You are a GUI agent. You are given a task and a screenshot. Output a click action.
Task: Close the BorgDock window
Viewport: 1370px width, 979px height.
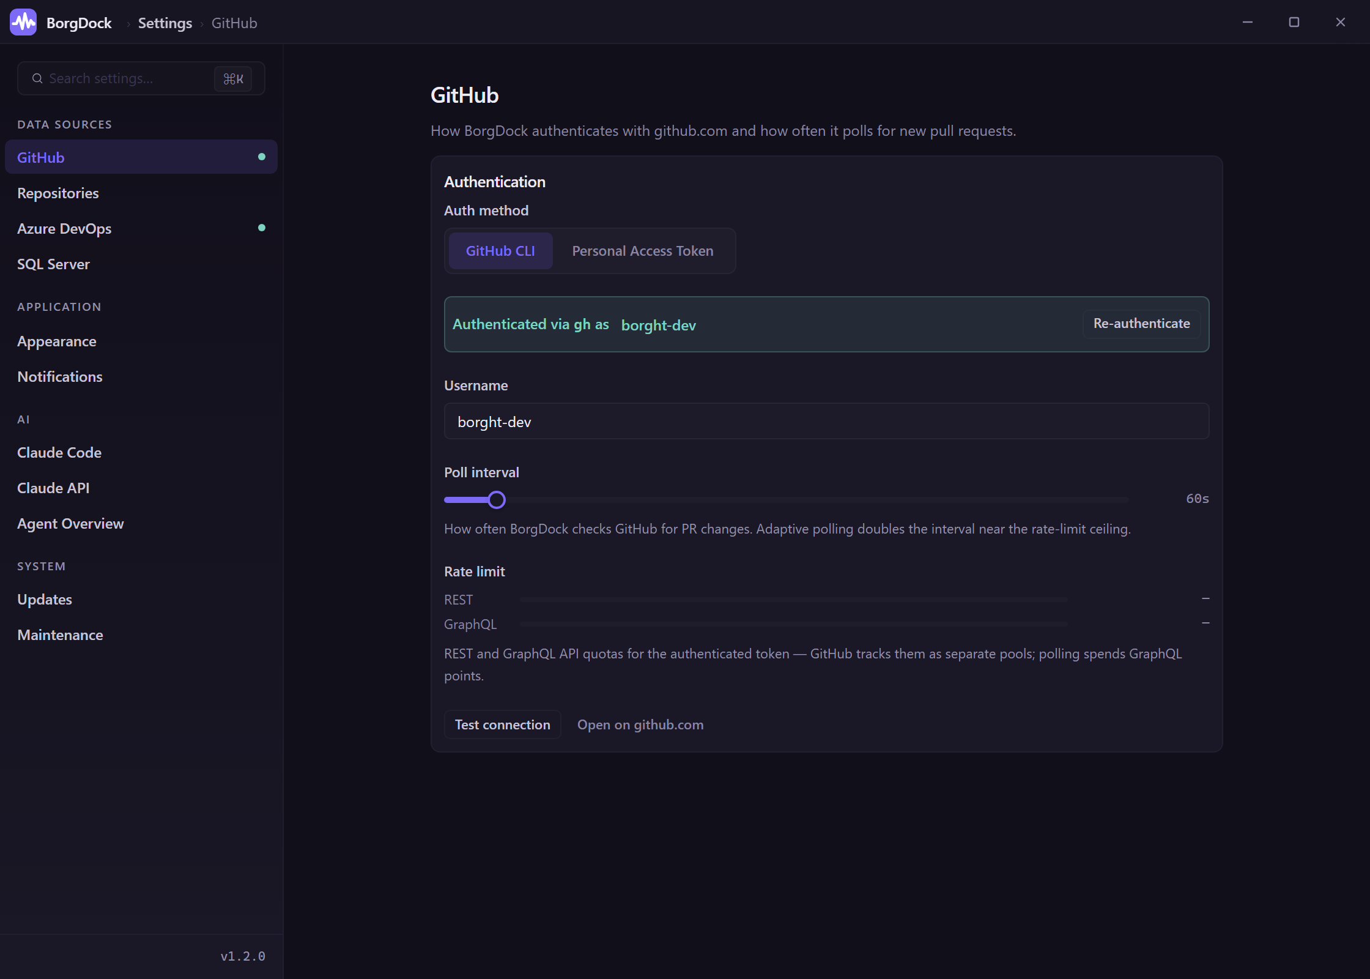pyautogui.click(x=1341, y=23)
